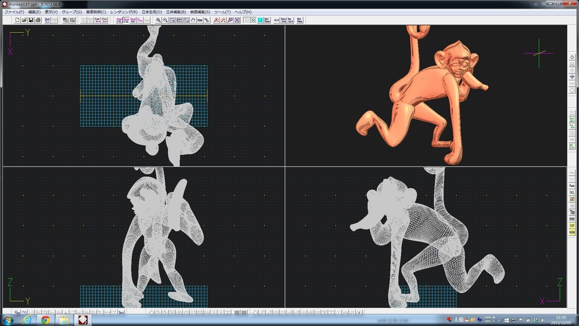Viewport: 579px width, 326px height.
Task: Click the red four-squares icon in right panel
Action: tap(572, 199)
